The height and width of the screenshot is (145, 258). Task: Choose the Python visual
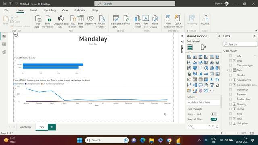[x=217, y=79]
